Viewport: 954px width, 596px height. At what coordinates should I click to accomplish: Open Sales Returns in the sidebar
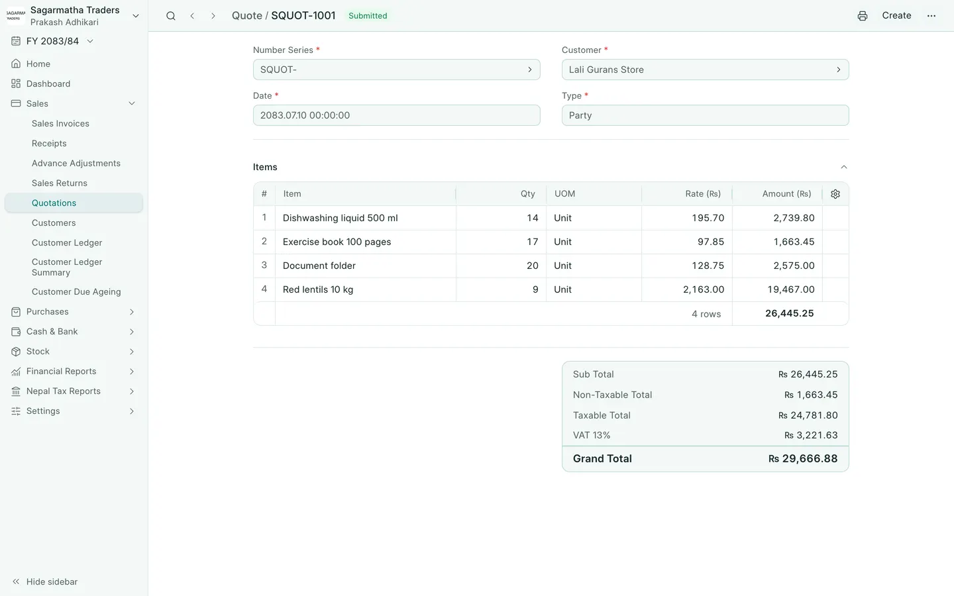pos(60,183)
